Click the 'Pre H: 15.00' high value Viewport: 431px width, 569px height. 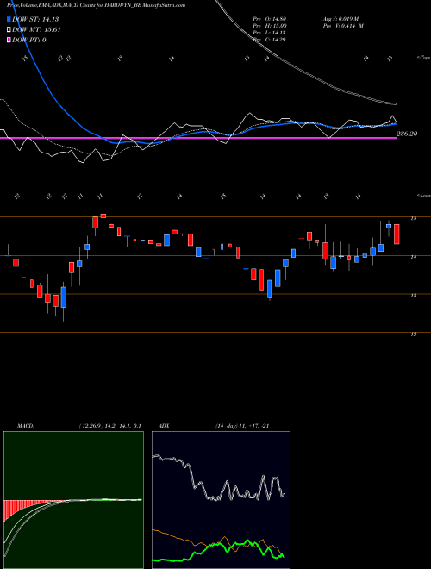[x=270, y=26]
